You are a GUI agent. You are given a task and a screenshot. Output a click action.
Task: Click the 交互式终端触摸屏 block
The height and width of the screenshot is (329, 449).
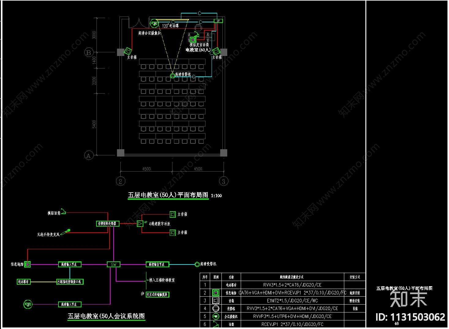pos(157,294)
